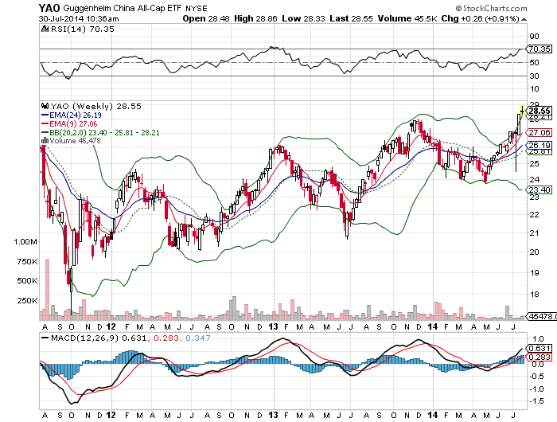The image size is (557, 422).
Task: Click the 'Volume 45.5K' header value
Action: point(407,18)
